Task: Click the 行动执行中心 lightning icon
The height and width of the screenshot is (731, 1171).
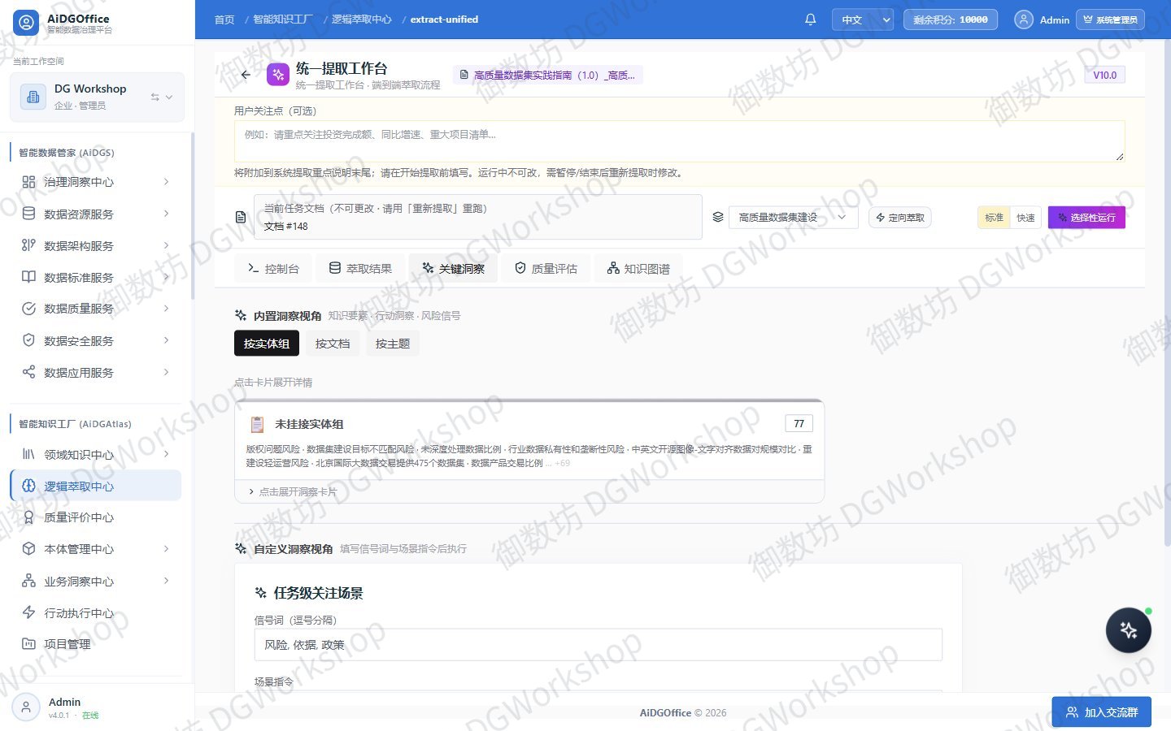Action: tap(28, 612)
